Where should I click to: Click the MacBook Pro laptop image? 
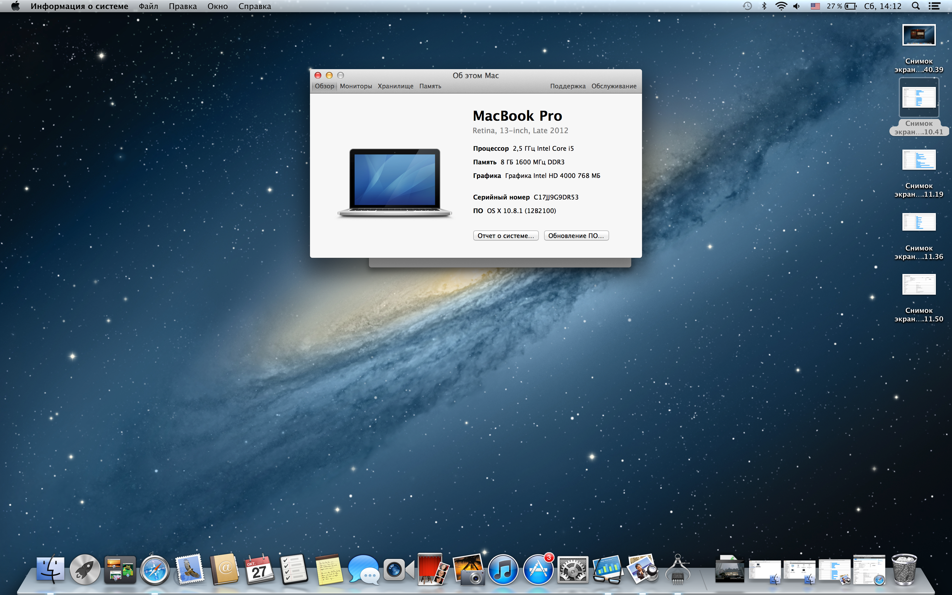395,182
